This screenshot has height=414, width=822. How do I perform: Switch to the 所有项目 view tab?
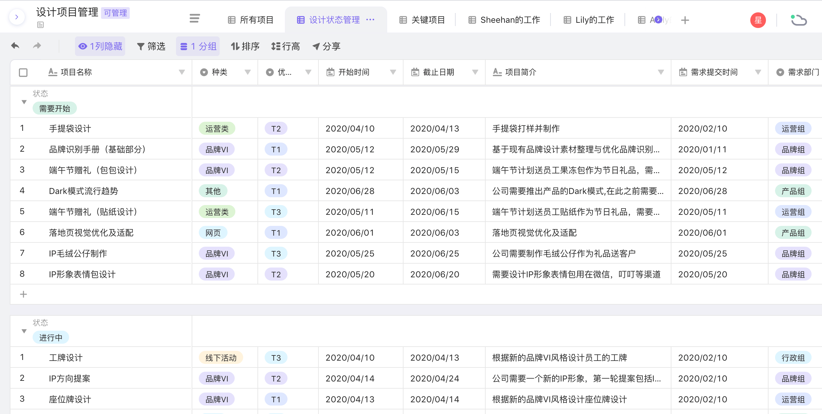point(251,20)
